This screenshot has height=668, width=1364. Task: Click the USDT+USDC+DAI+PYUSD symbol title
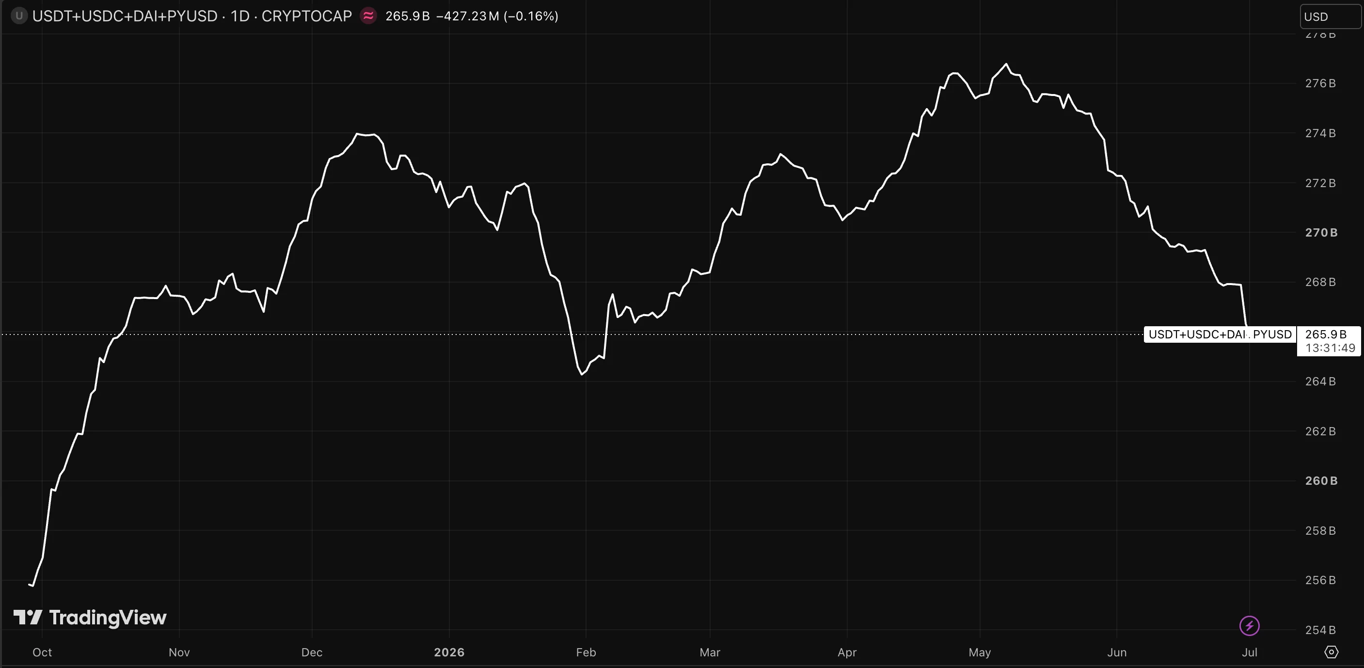pyautogui.click(x=125, y=16)
